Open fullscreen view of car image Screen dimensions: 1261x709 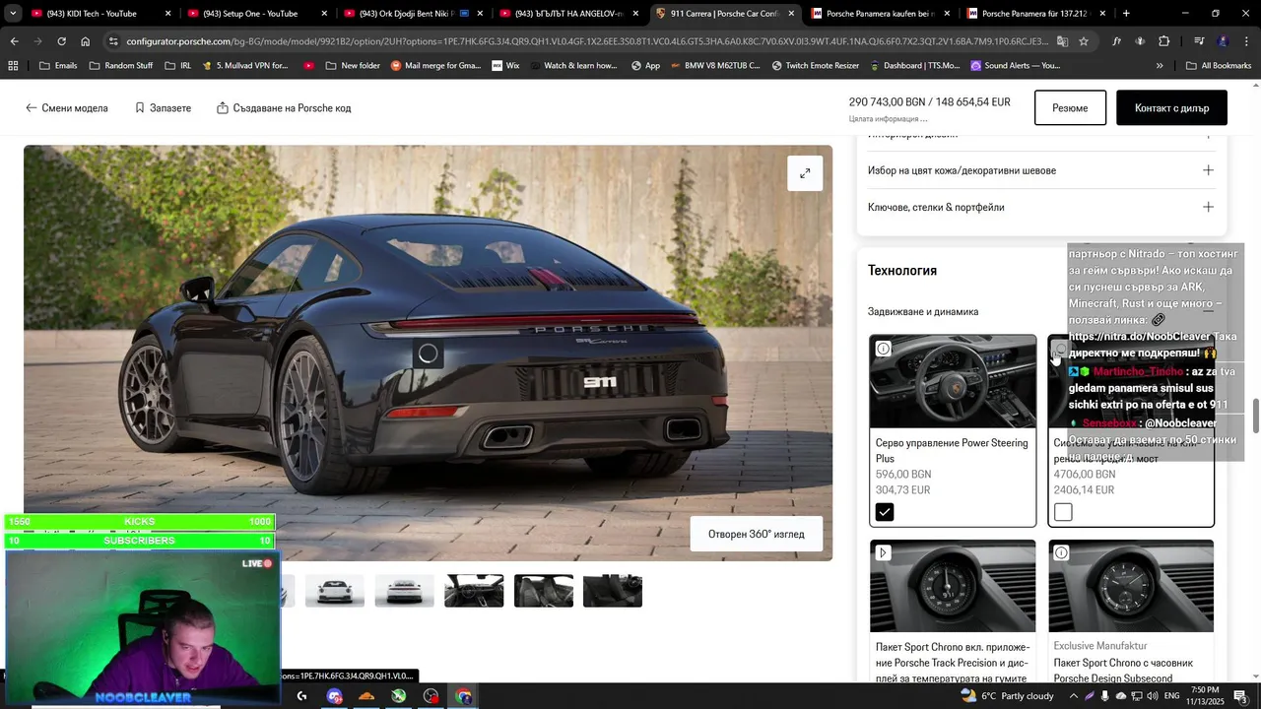tap(805, 173)
